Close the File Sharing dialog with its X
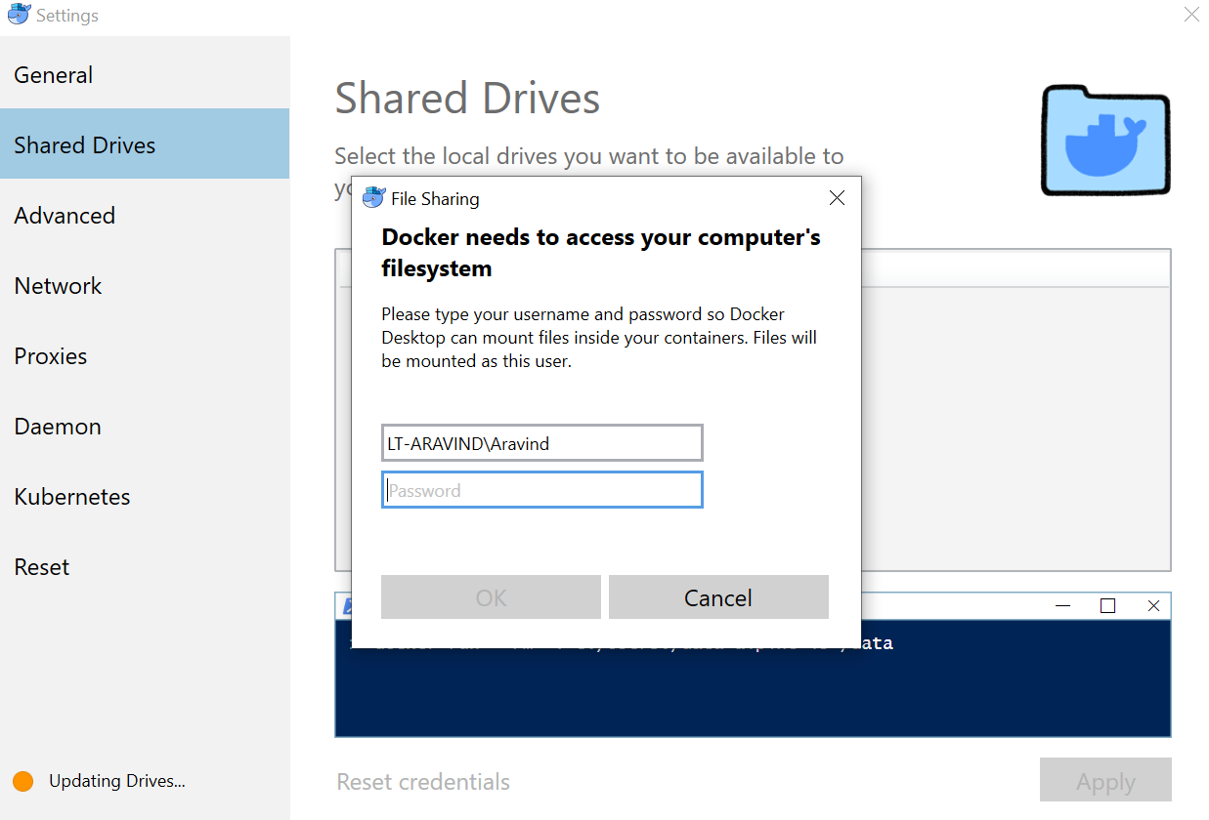This screenshot has width=1209, height=820. pos(837,197)
